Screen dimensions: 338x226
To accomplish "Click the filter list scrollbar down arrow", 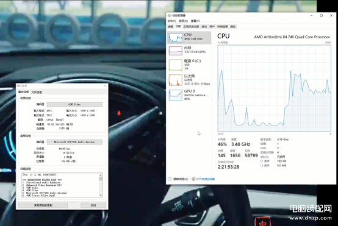I will 101,195.
